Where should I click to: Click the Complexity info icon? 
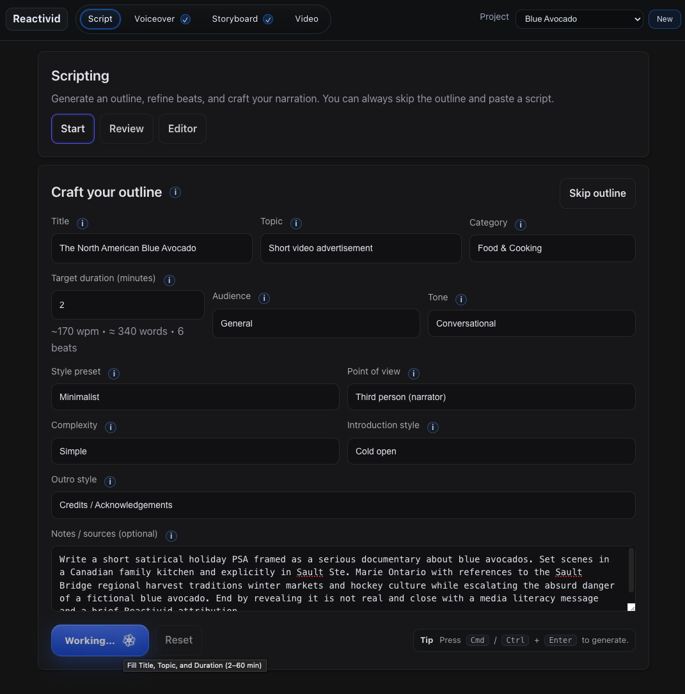pos(110,427)
